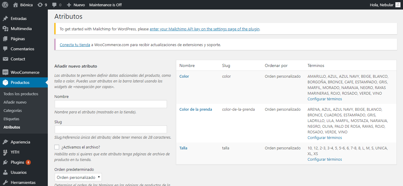Click the Conecta tu tienda link
403x186 pixels.
[75, 45]
